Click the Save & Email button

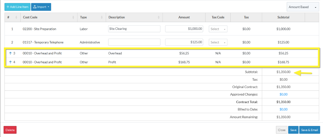[310, 130]
